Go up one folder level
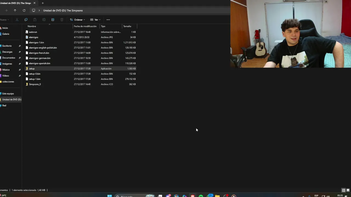This screenshot has height=197, width=351. coord(15,10)
